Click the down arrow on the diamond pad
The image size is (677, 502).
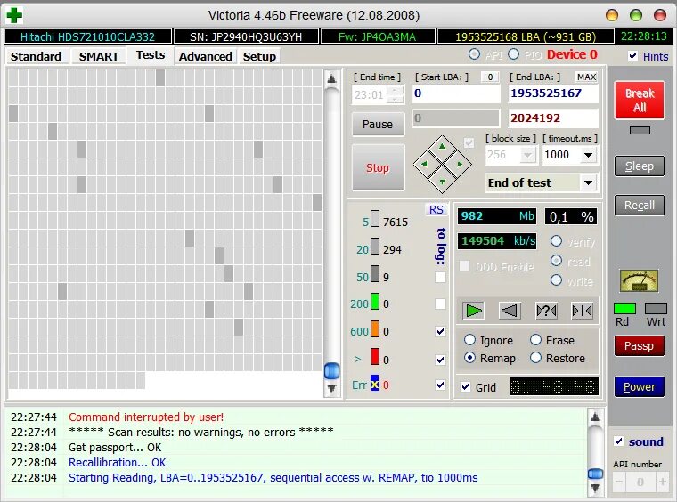pyautogui.click(x=442, y=182)
